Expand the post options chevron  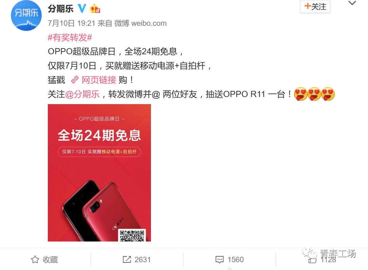(352, 3)
